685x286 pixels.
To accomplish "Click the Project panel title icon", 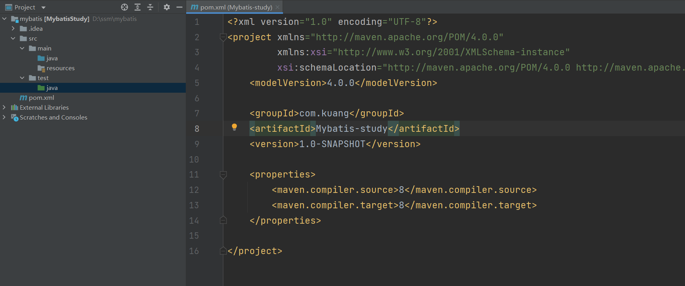I will click(9, 7).
